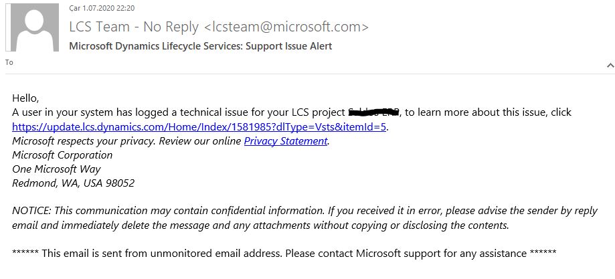The height and width of the screenshot is (279, 615).
Task: Open the Privacy Statement link
Action: pyautogui.click(x=286, y=141)
